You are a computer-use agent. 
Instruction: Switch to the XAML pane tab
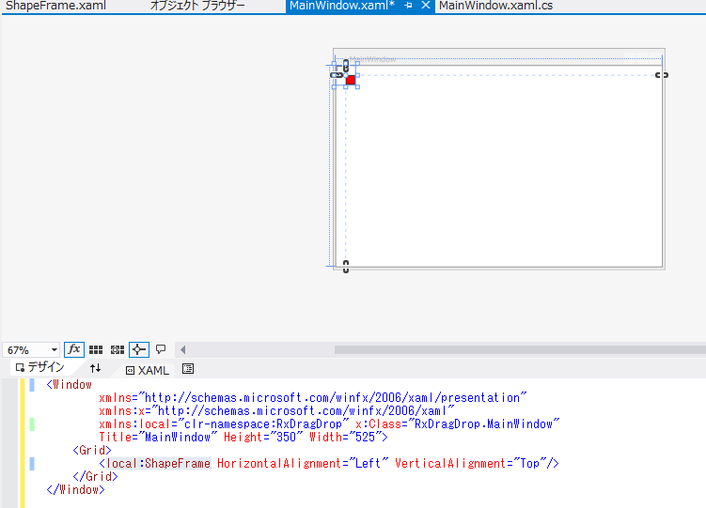pyautogui.click(x=148, y=370)
